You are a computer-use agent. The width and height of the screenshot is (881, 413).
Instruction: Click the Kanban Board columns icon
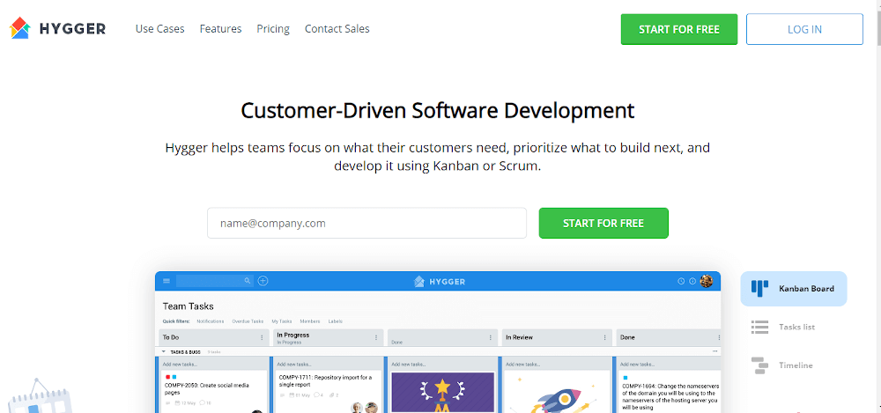759,288
